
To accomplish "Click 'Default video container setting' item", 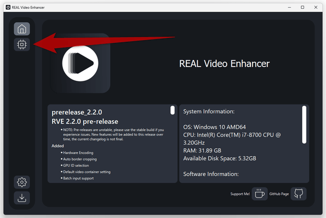I will [87, 172].
